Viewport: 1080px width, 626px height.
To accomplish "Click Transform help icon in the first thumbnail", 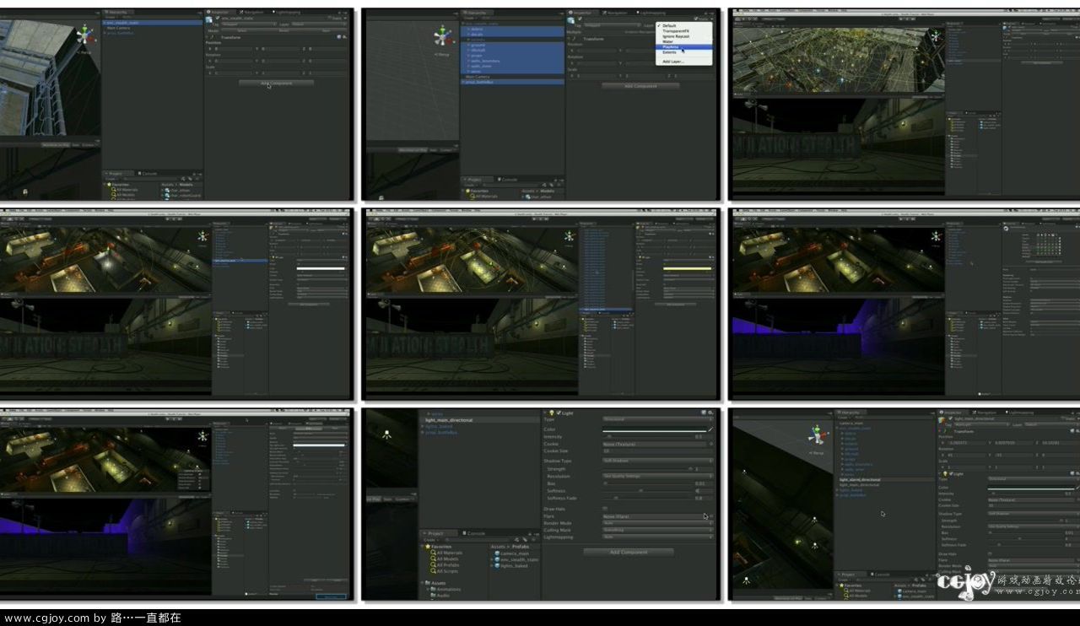I will point(338,37).
